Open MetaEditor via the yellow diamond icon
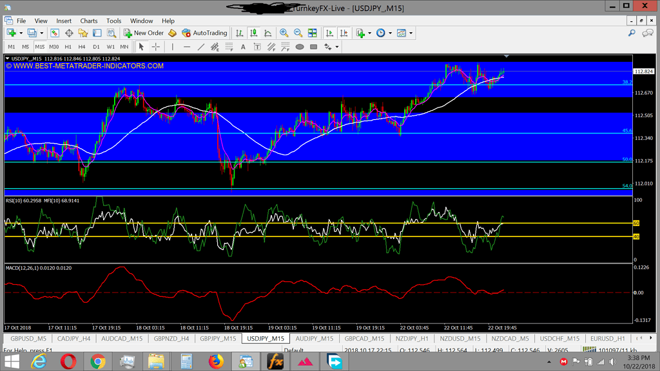Image resolution: width=660 pixels, height=371 pixels. coord(171,33)
